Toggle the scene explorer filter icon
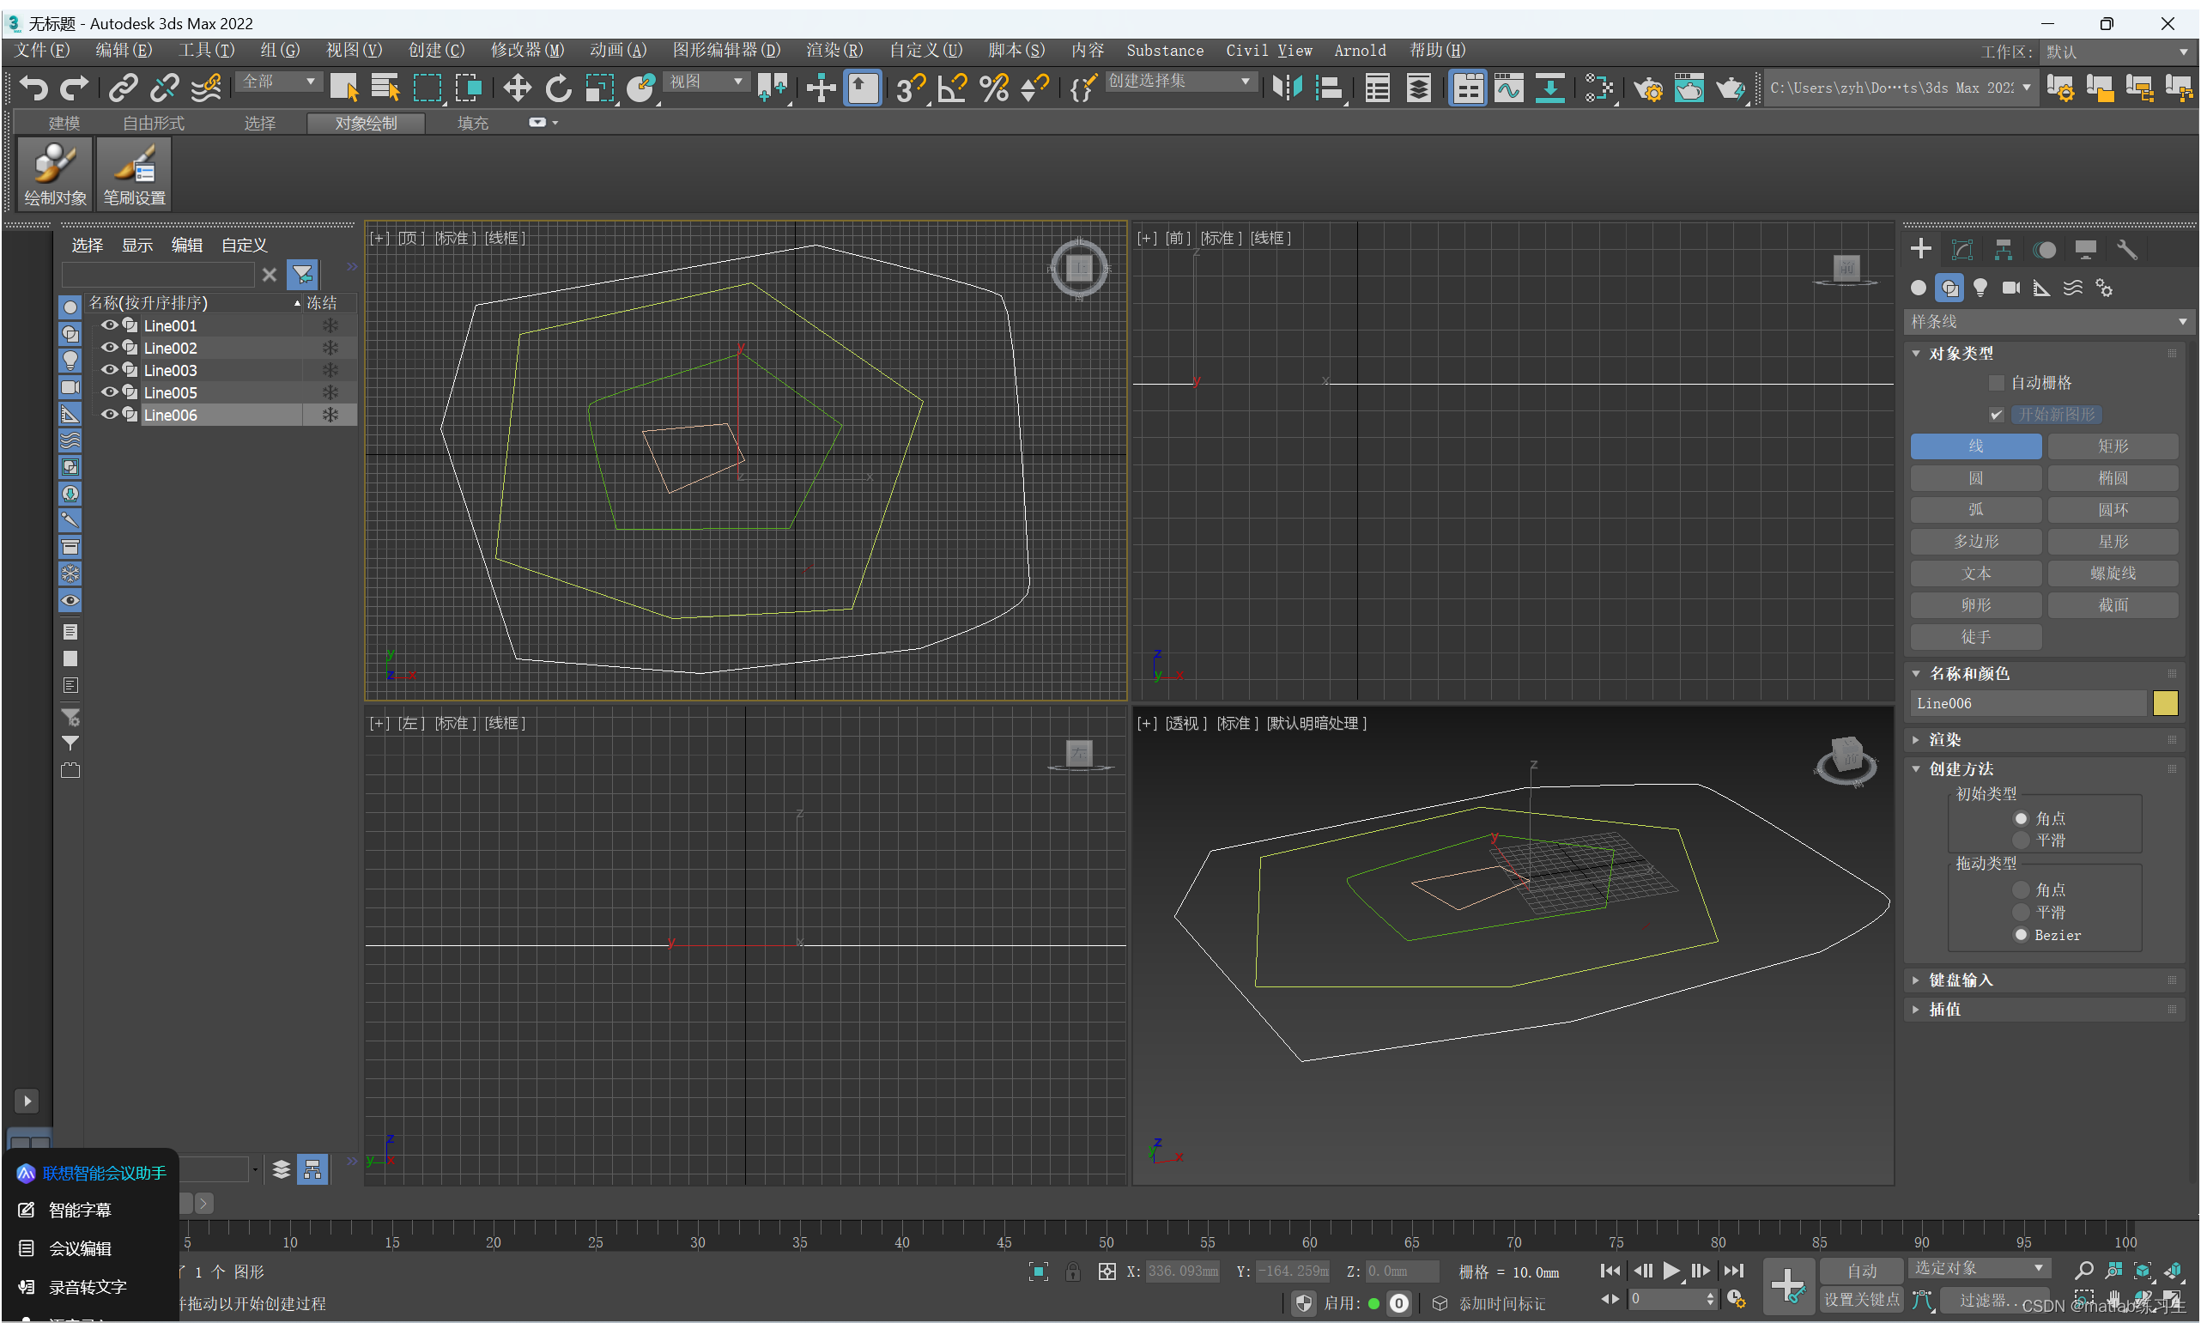This screenshot has height=1323, width=2201. coord(302,275)
